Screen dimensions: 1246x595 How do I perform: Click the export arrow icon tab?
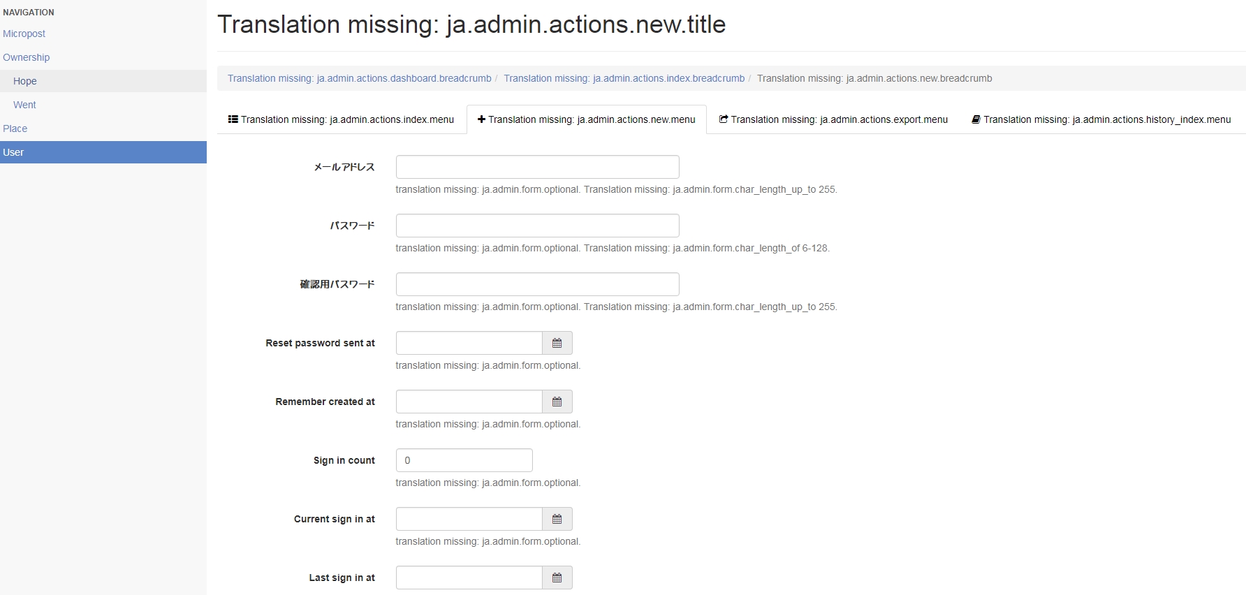point(724,119)
